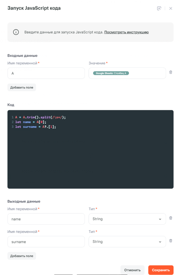The width and height of the screenshot is (180, 275).
Task: Remove the surname output row
Action: point(171,241)
